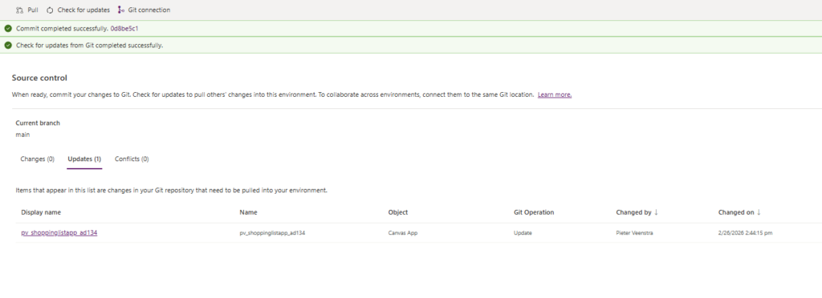
Task: Click the Git Operation column header
Action: 534,212
